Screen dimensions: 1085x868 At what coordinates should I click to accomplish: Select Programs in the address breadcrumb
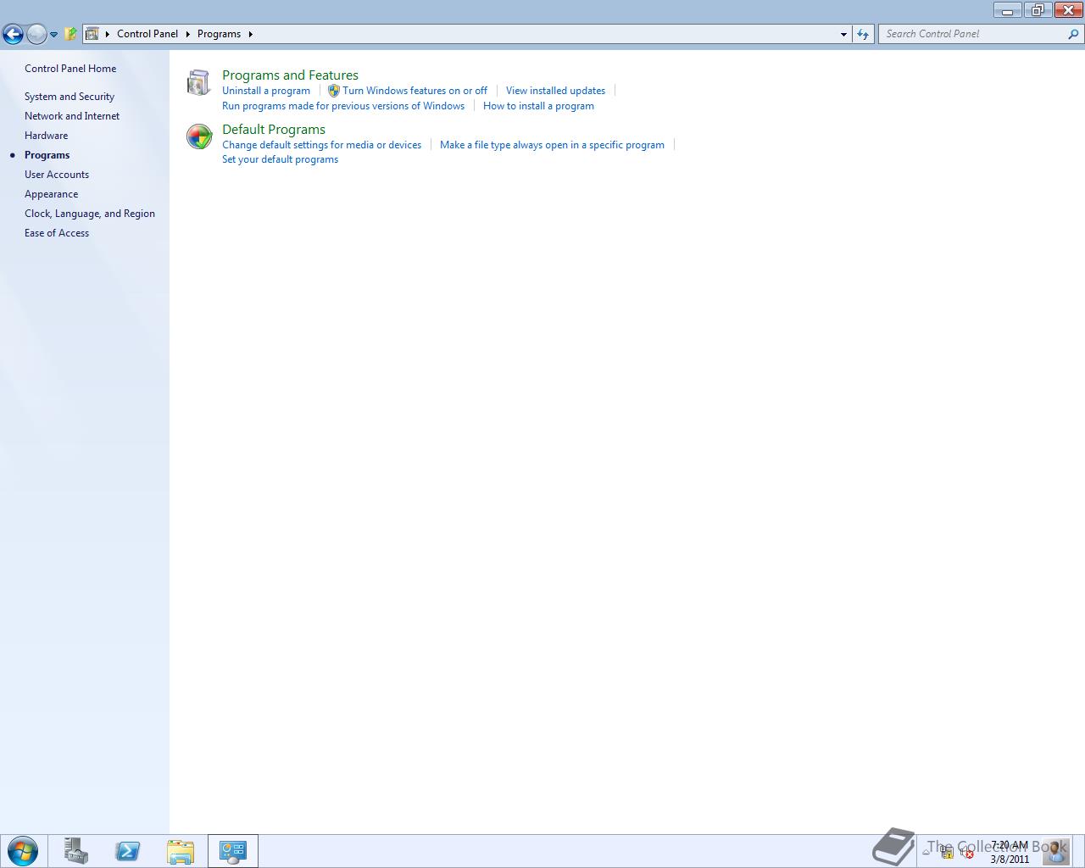(x=219, y=34)
